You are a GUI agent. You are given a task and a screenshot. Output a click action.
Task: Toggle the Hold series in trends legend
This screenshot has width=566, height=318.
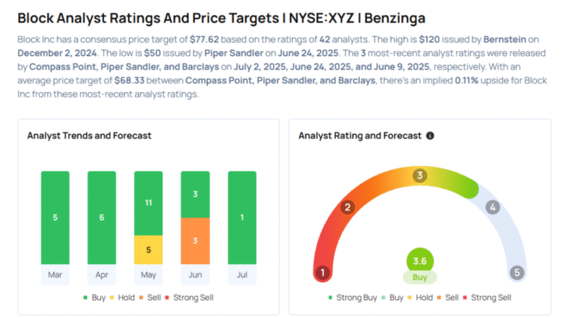pyautogui.click(x=125, y=297)
